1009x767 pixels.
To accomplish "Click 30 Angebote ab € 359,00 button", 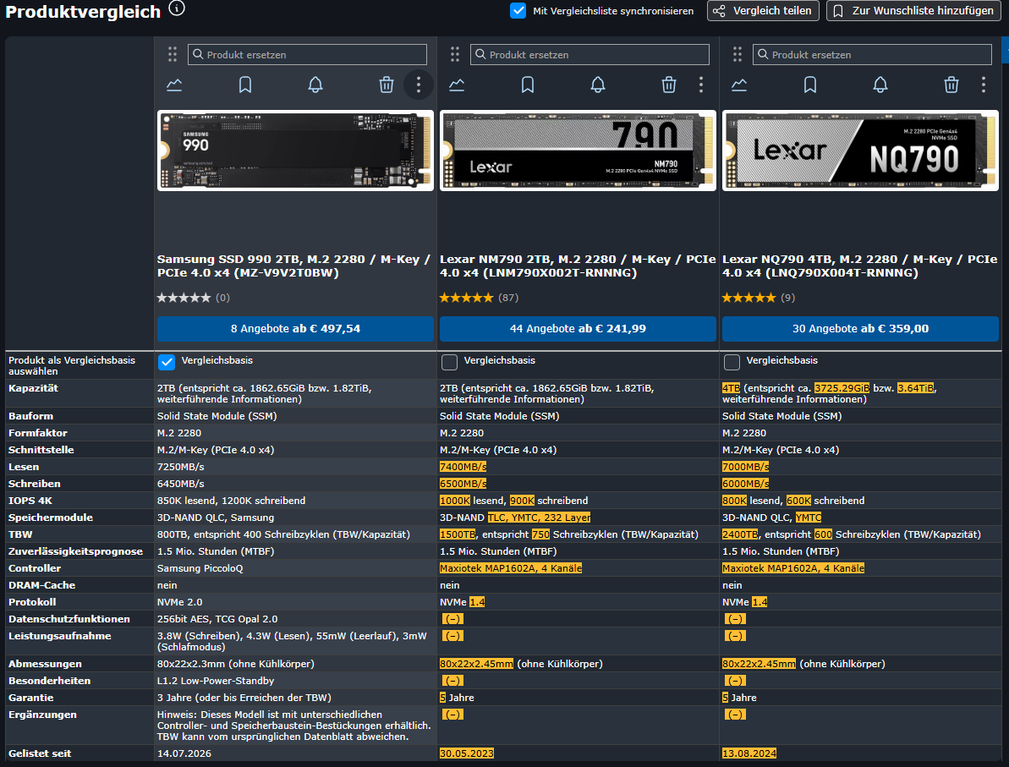I will (x=860, y=329).
